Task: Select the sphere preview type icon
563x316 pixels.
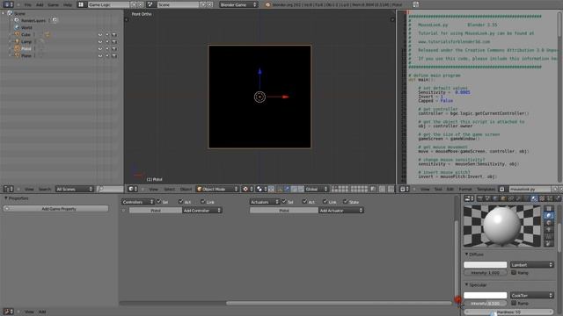Action: pos(549,215)
